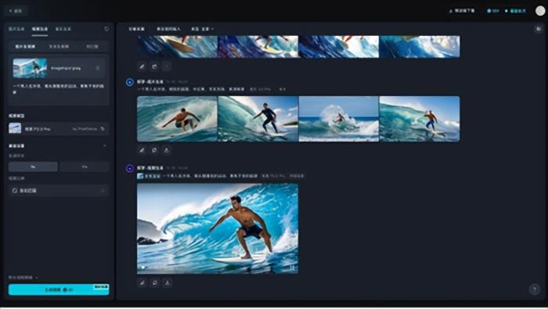Click the purple avatar icon of the video generation entry
Viewport: 548px width, 309px height.
(130, 169)
